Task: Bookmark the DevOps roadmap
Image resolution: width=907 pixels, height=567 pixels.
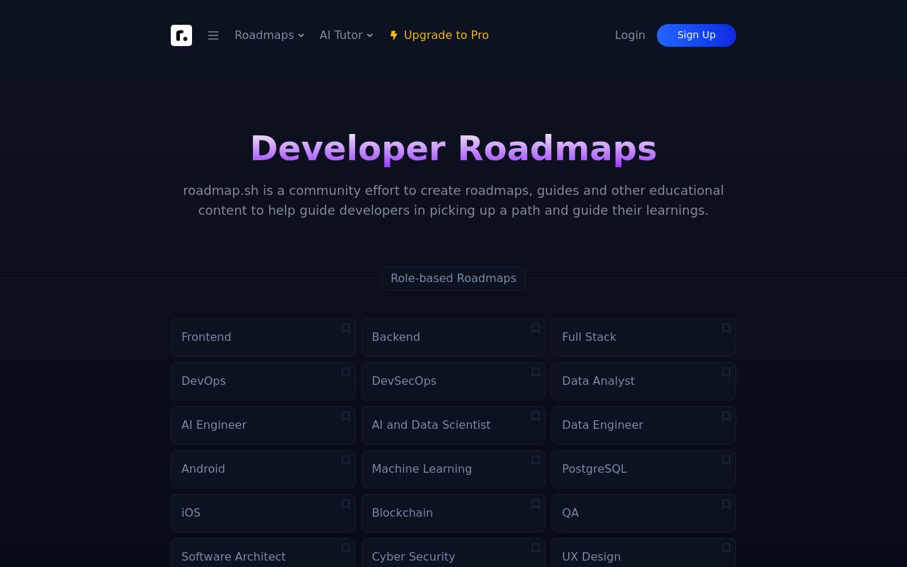Action: (345, 372)
